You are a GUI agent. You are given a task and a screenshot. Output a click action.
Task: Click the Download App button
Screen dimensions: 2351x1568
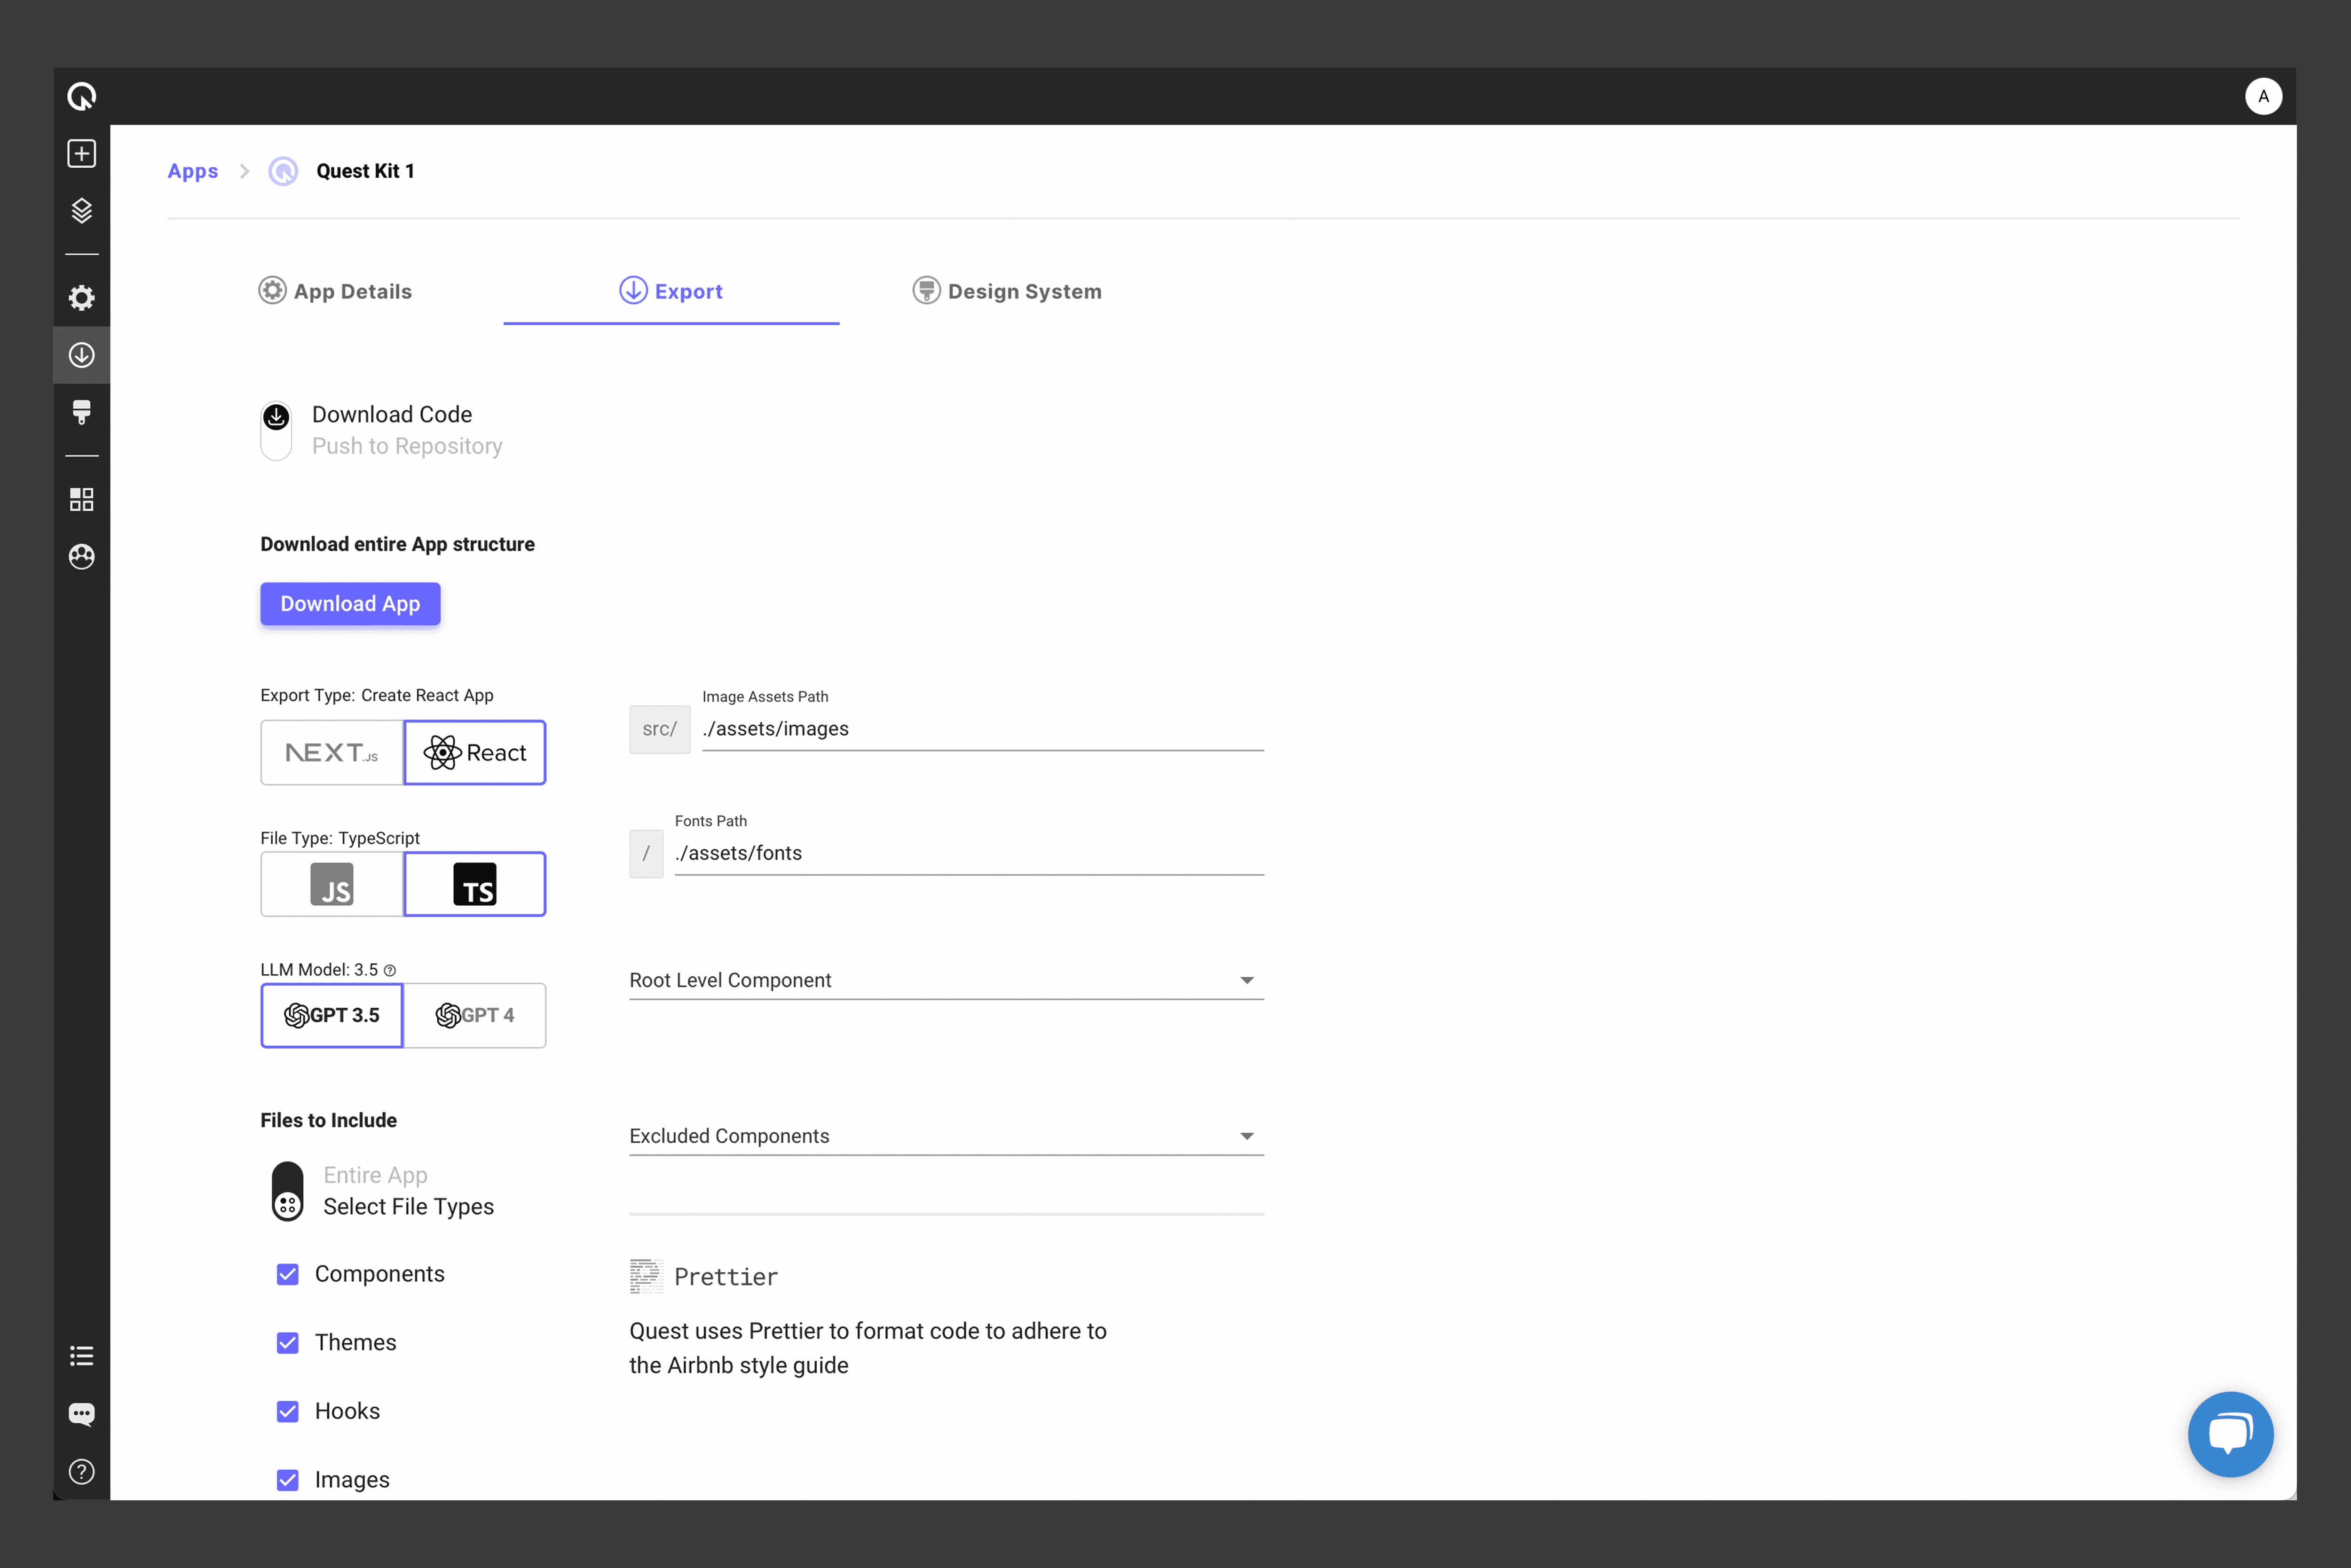pyautogui.click(x=350, y=604)
